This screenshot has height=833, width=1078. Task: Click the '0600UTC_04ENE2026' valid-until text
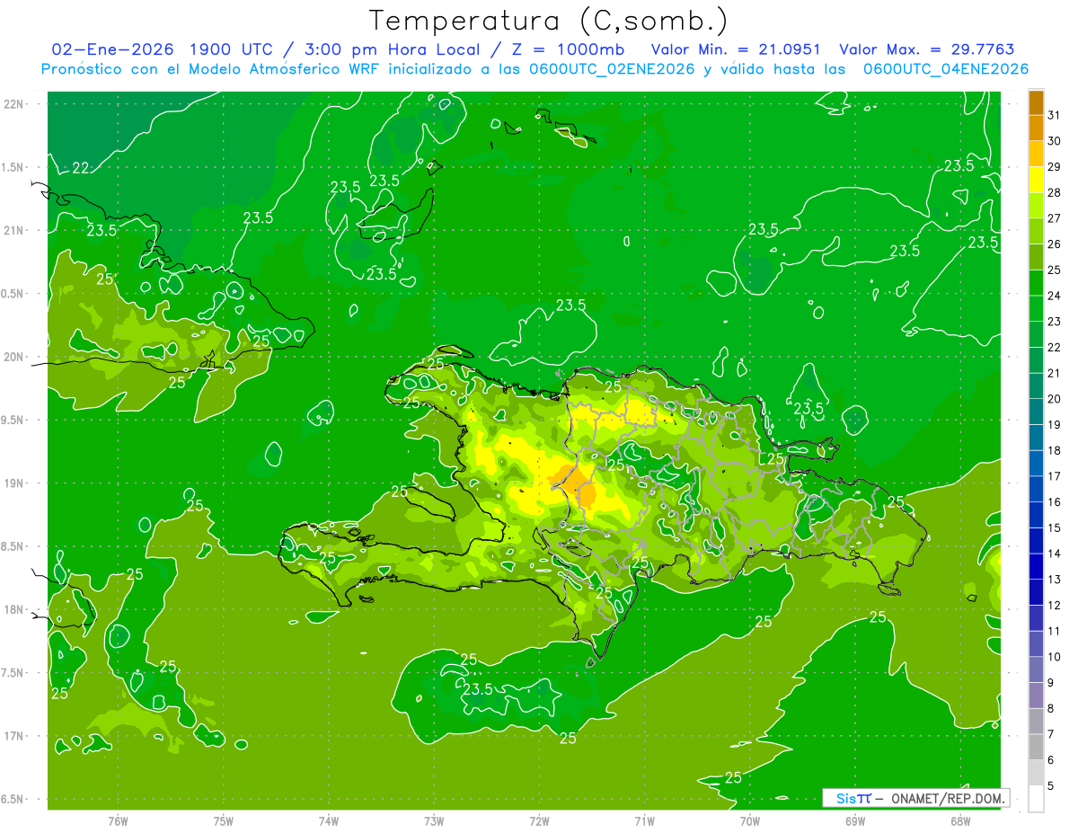point(946,69)
